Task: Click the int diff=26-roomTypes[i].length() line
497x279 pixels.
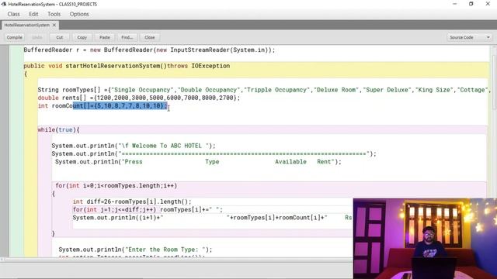Action: coord(132,201)
